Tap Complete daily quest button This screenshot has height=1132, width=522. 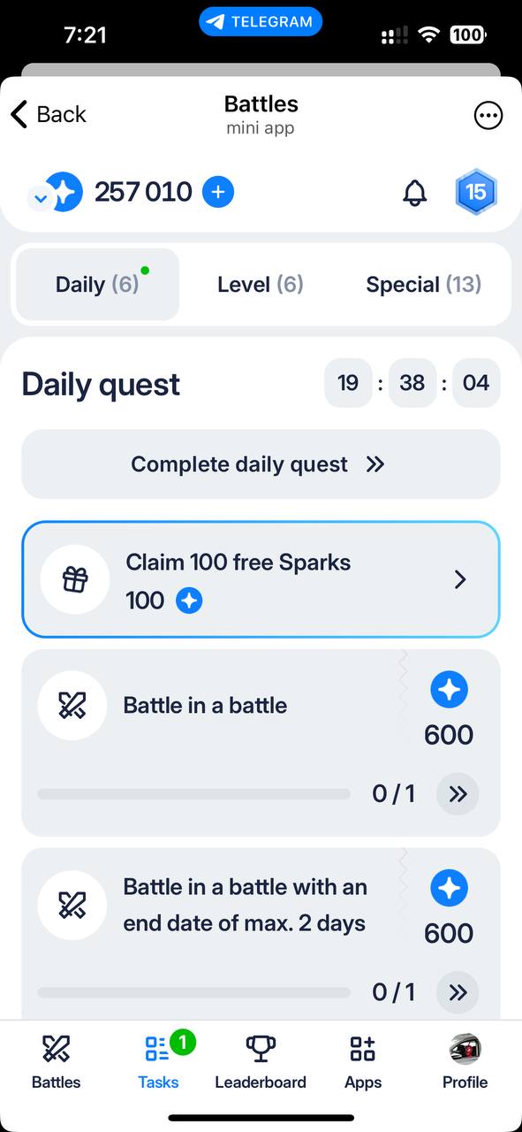261,464
